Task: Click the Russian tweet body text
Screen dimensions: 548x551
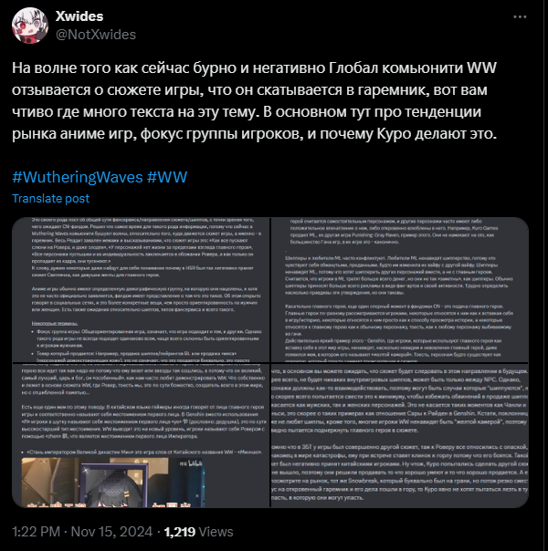Action: [x=254, y=100]
